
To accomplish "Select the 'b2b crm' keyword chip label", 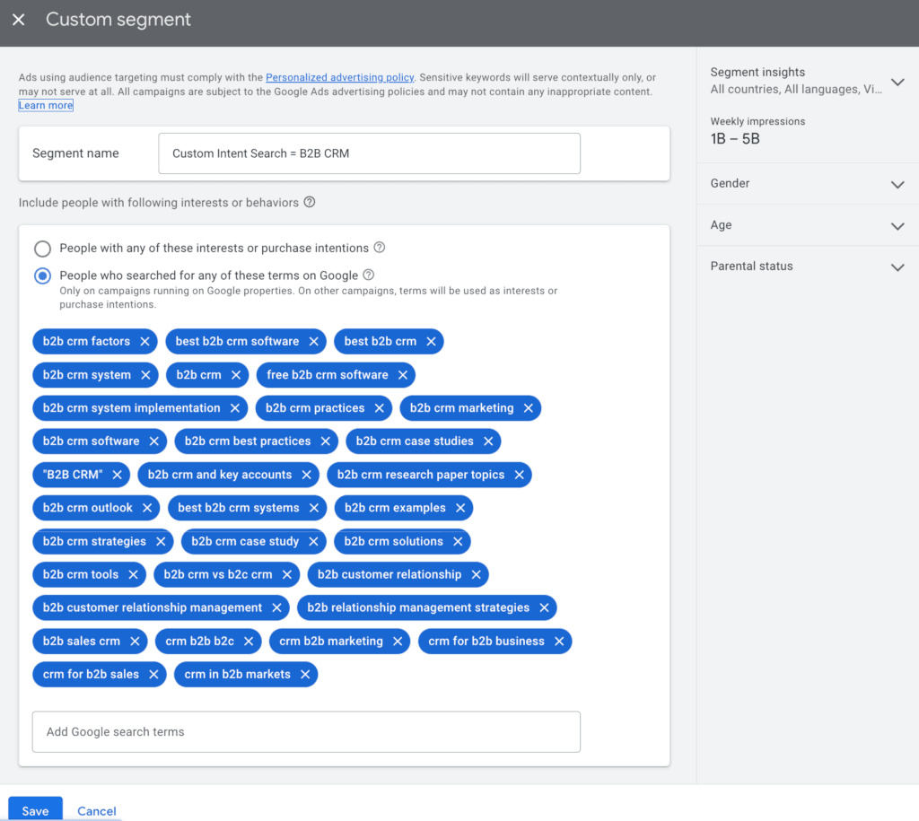I will tap(198, 374).
